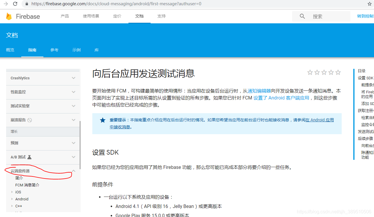Expand the Crashlytics section

click(73, 78)
